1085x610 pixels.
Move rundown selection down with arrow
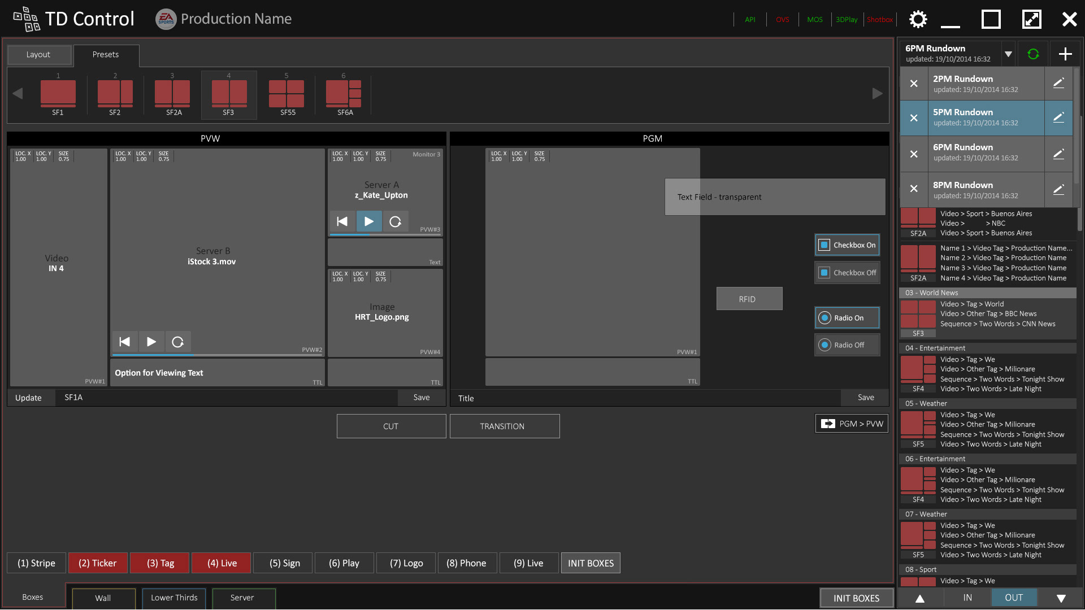[x=1061, y=598]
